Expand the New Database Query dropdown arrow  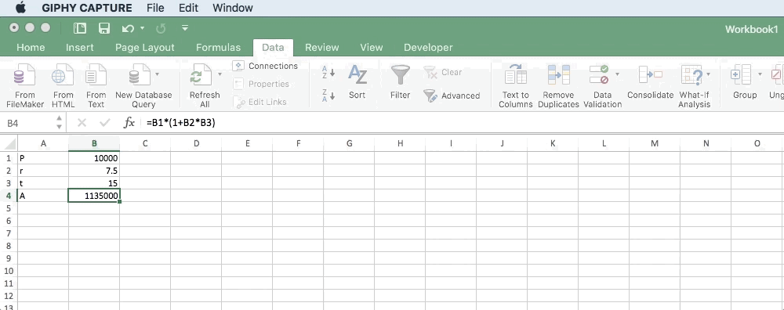(x=157, y=74)
